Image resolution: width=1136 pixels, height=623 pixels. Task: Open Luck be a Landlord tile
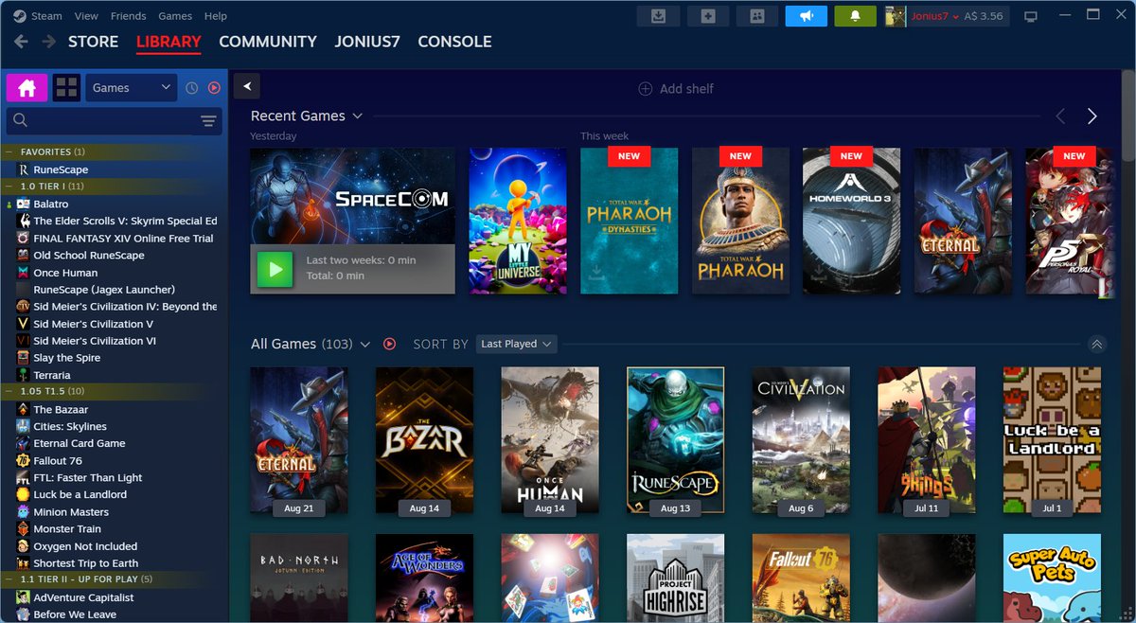click(1052, 440)
